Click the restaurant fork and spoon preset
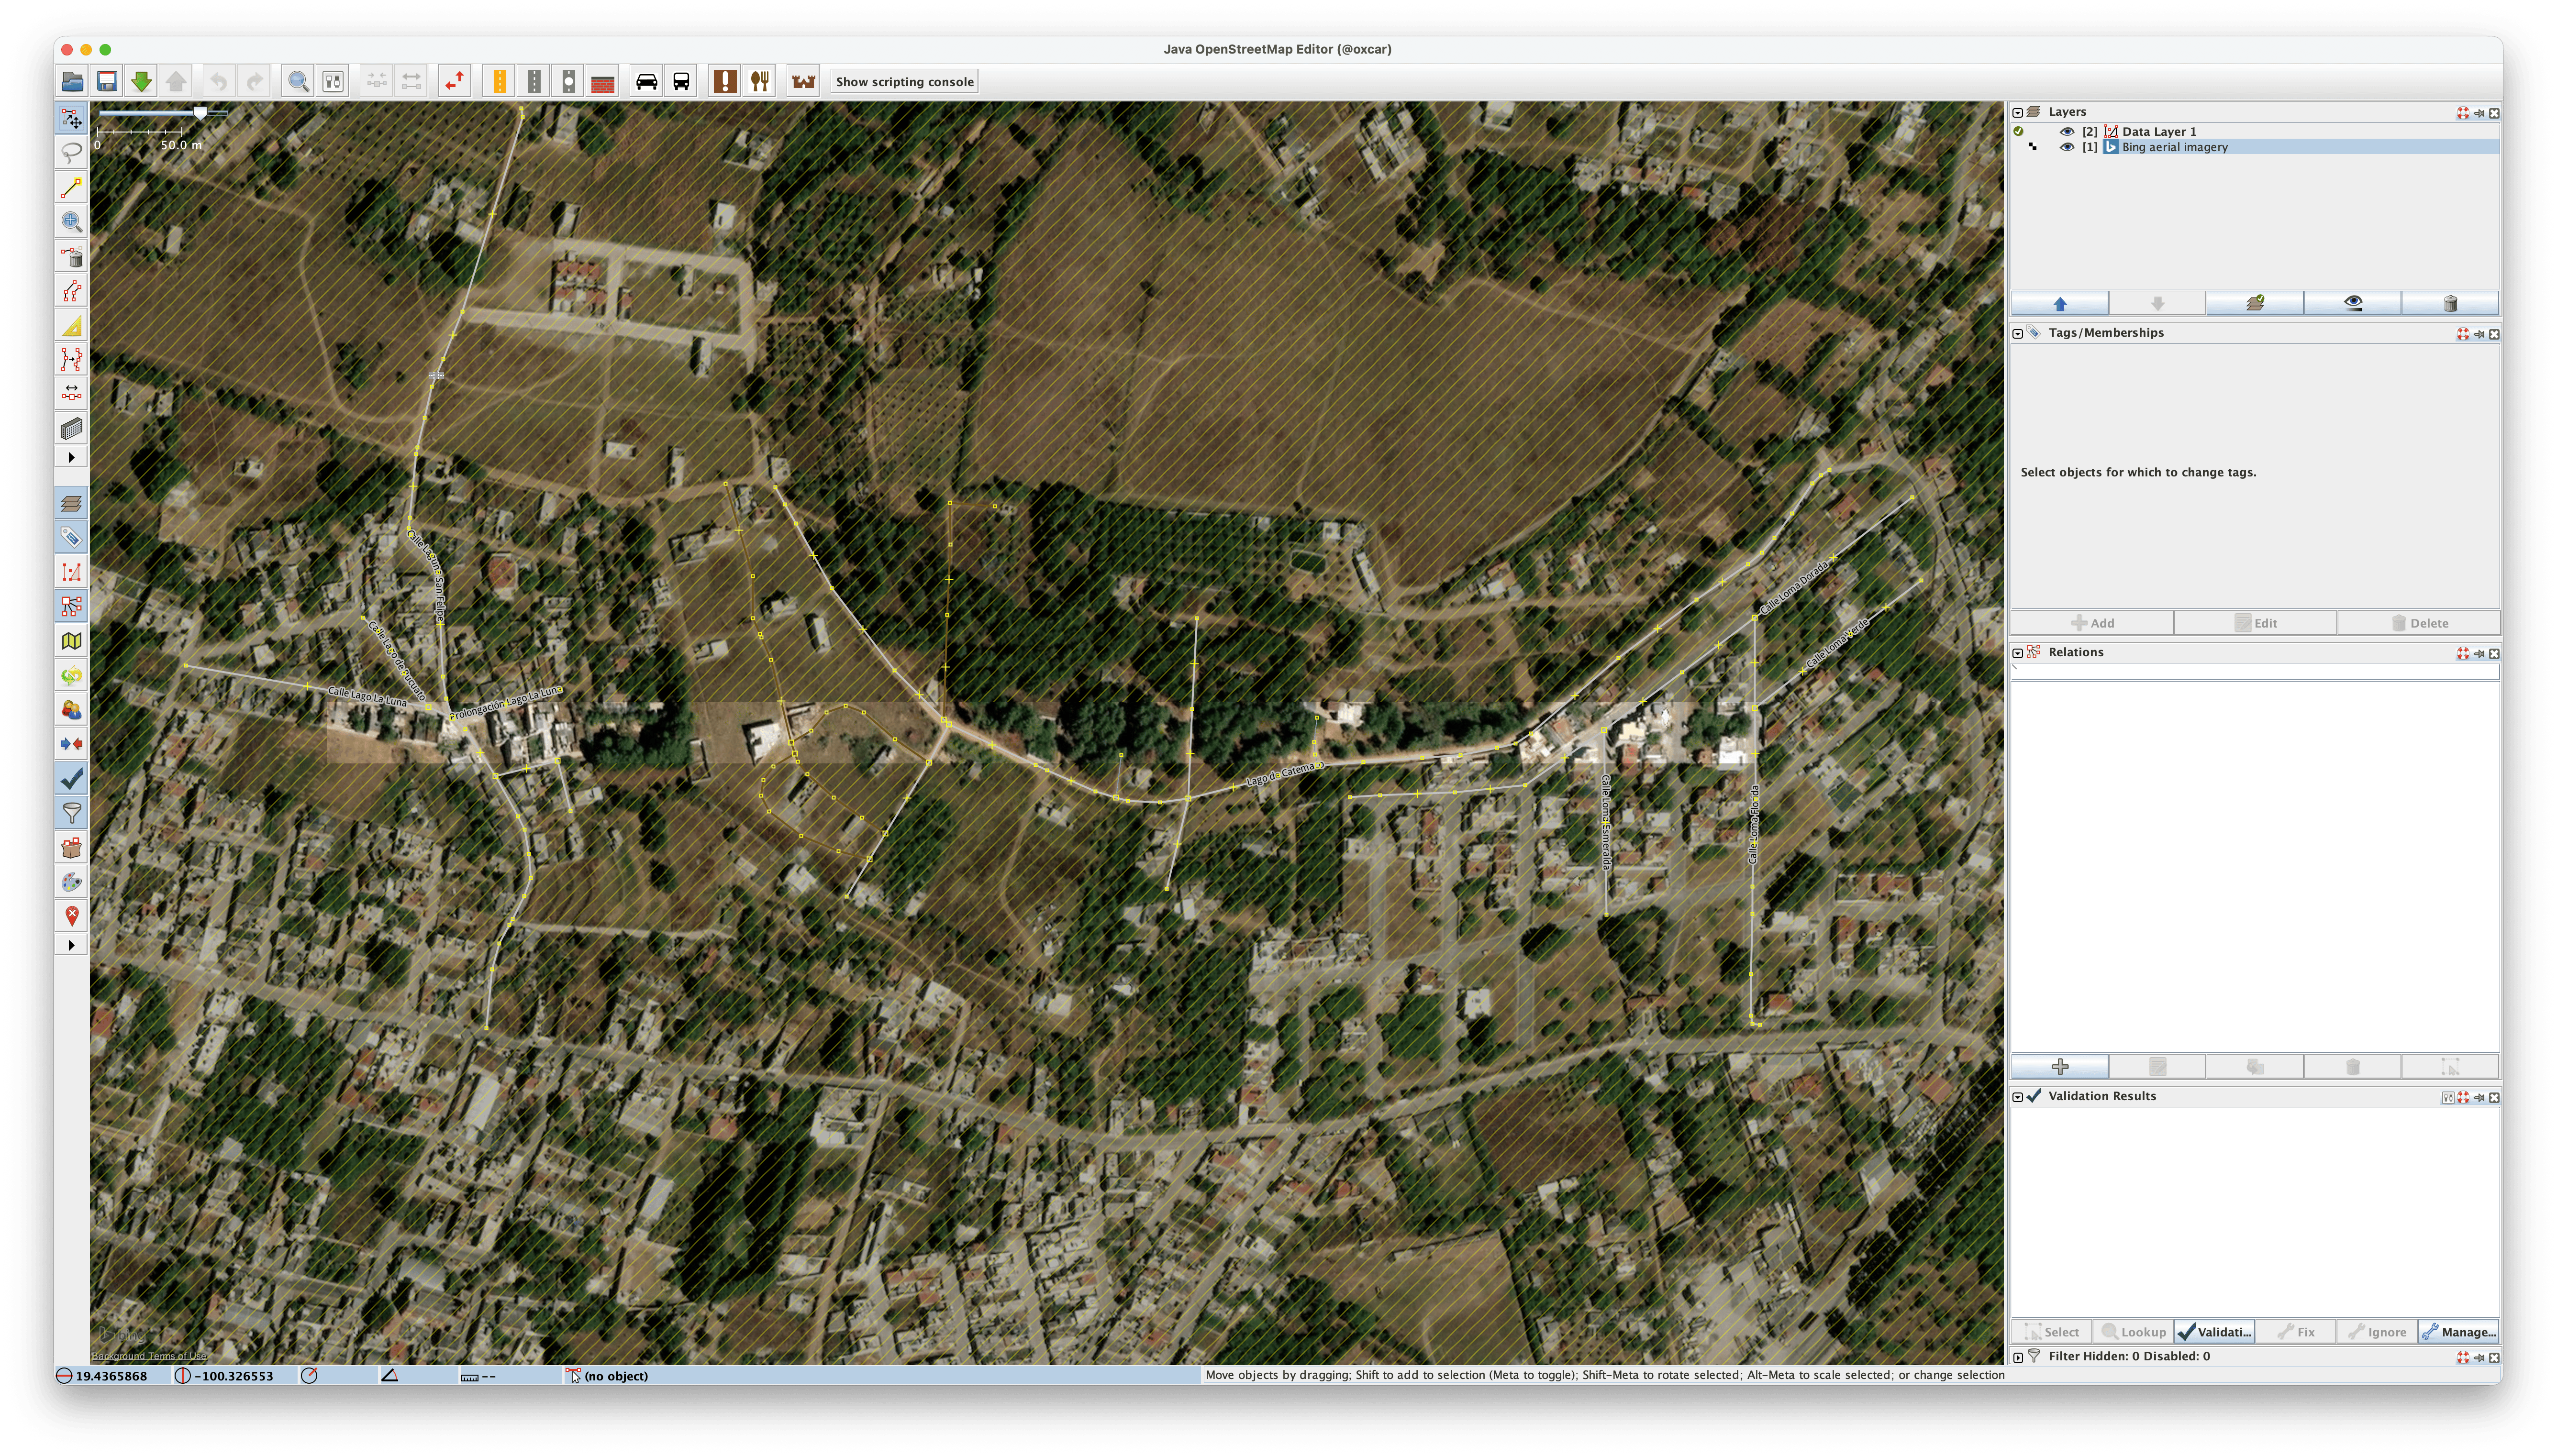The width and height of the screenshot is (2557, 1456). (760, 82)
